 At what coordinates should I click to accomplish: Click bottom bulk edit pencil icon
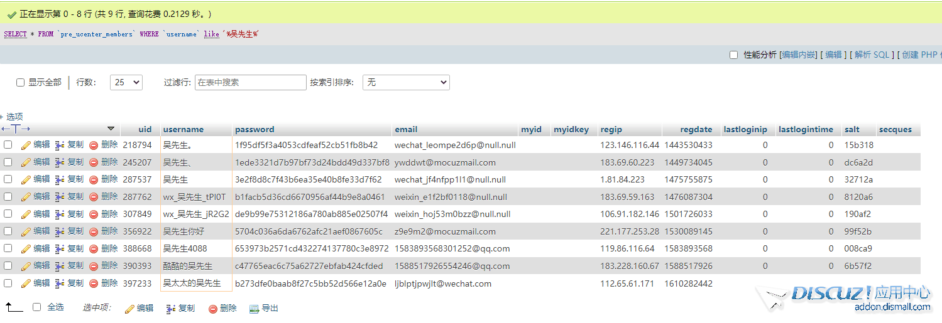[x=129, y=309]
